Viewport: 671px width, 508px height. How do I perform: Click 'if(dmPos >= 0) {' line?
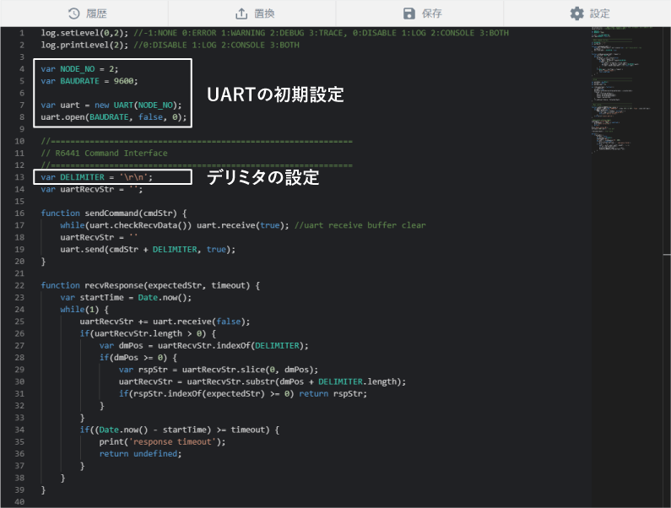[x=138, y=357]
